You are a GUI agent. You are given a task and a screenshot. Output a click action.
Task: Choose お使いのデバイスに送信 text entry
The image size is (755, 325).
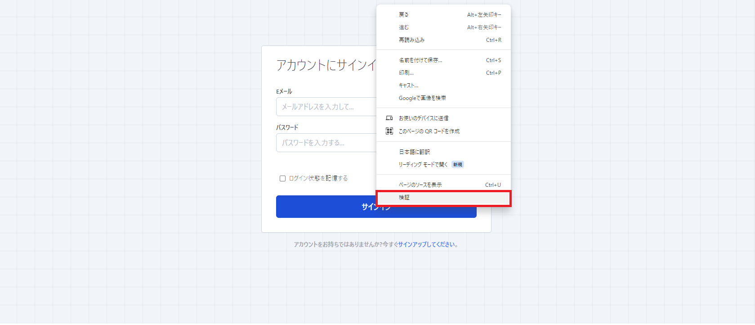coord(424,118)
